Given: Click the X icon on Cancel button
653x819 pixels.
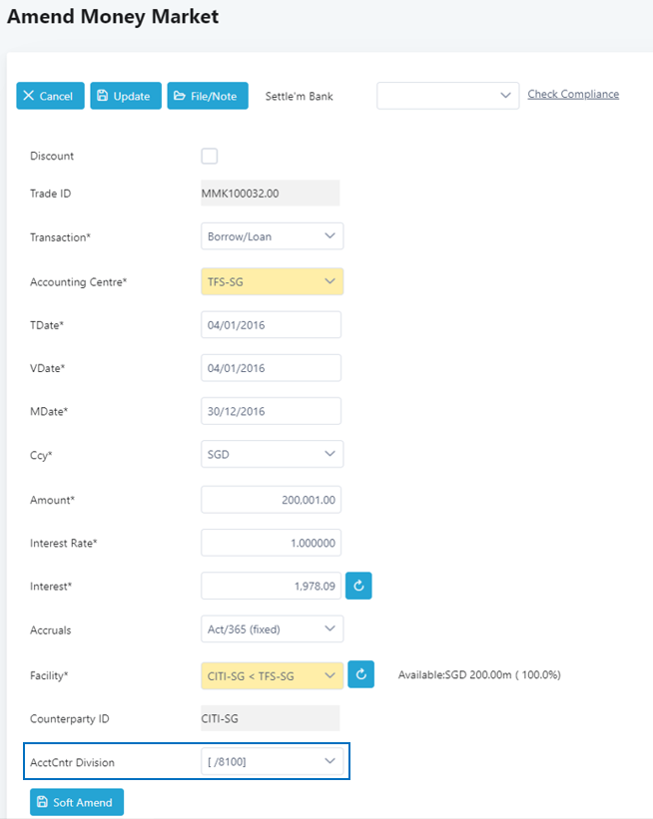Looking at the screenshot, I should point(29,96).
